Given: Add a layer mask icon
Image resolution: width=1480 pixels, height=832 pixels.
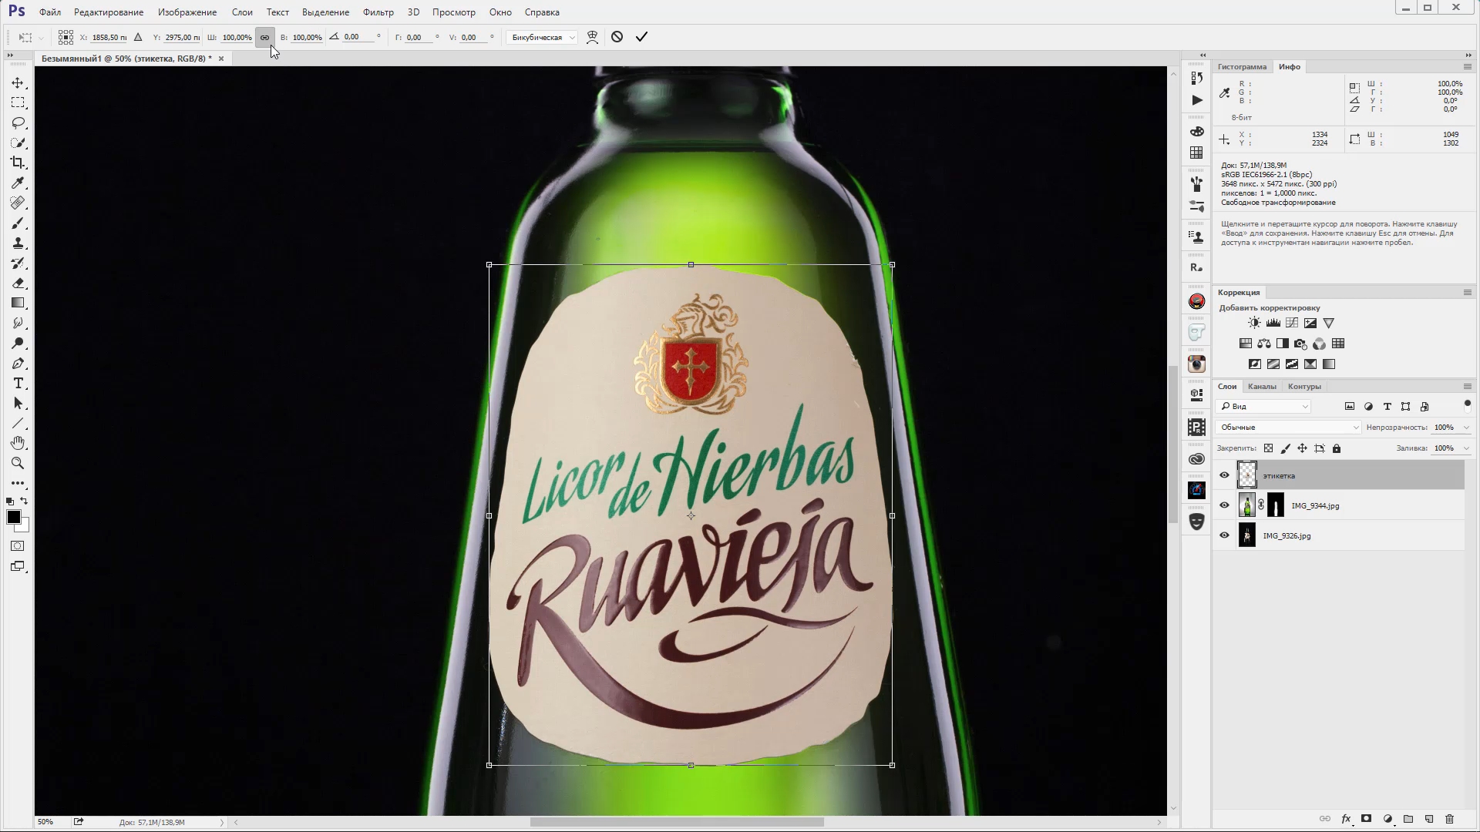Looking at the screenshot, I should point(1366,819).
